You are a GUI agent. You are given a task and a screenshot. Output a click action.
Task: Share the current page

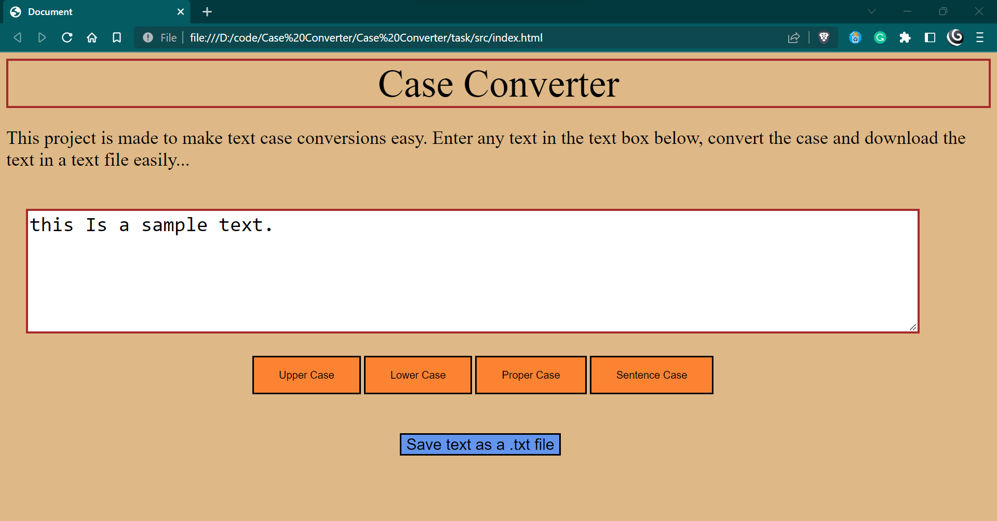(794, 37)
